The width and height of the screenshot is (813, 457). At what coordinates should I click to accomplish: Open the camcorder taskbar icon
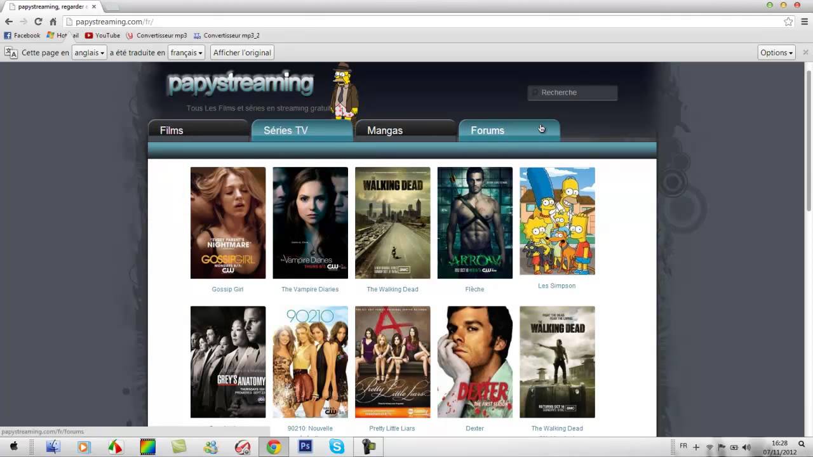368,447
